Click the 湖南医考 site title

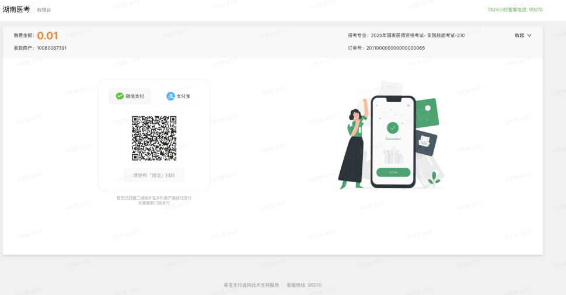16,10
